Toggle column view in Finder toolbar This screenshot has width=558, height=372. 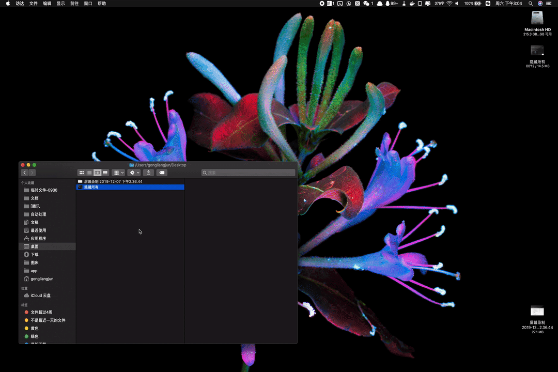pos(97,173)
